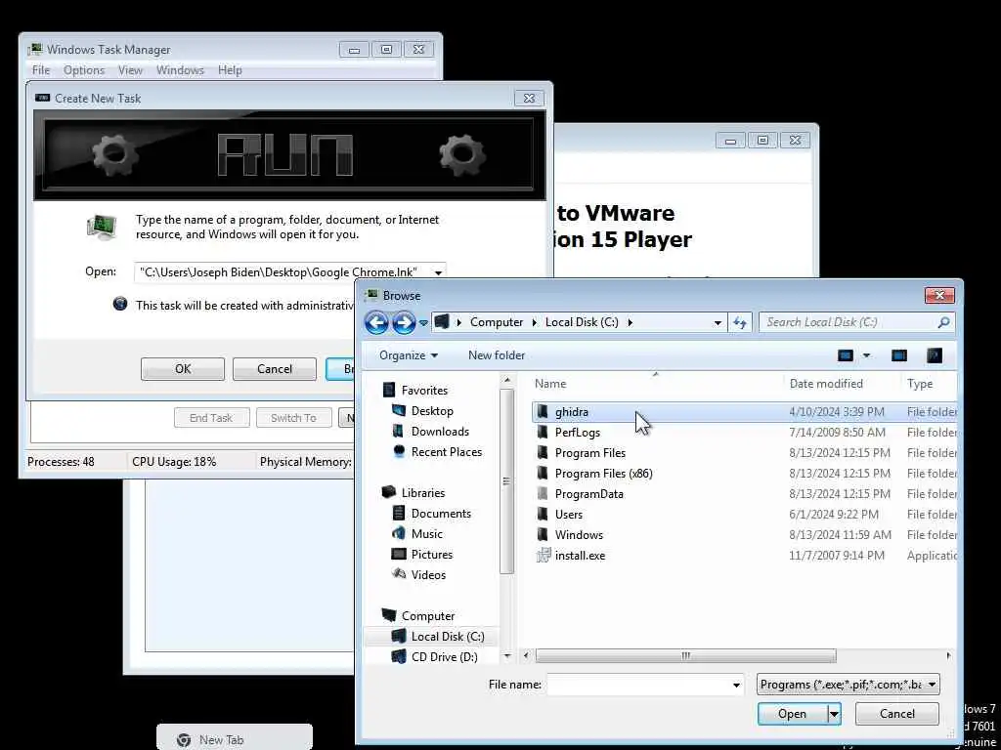Click Cancel in Create New Task dialog
Image resolution: width=1001 pixels, height=750 pixels.
(x=275, y=368)
